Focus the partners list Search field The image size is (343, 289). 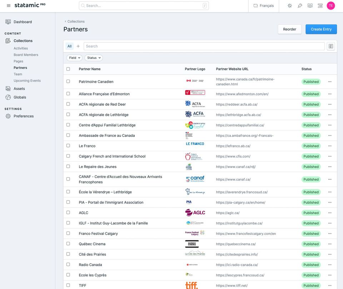click(204, 46)
